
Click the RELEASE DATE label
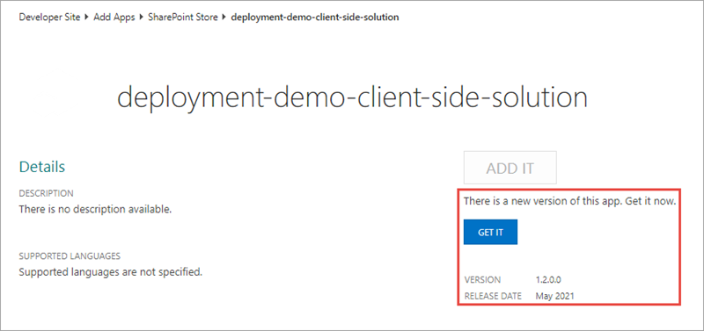point(493,296)
